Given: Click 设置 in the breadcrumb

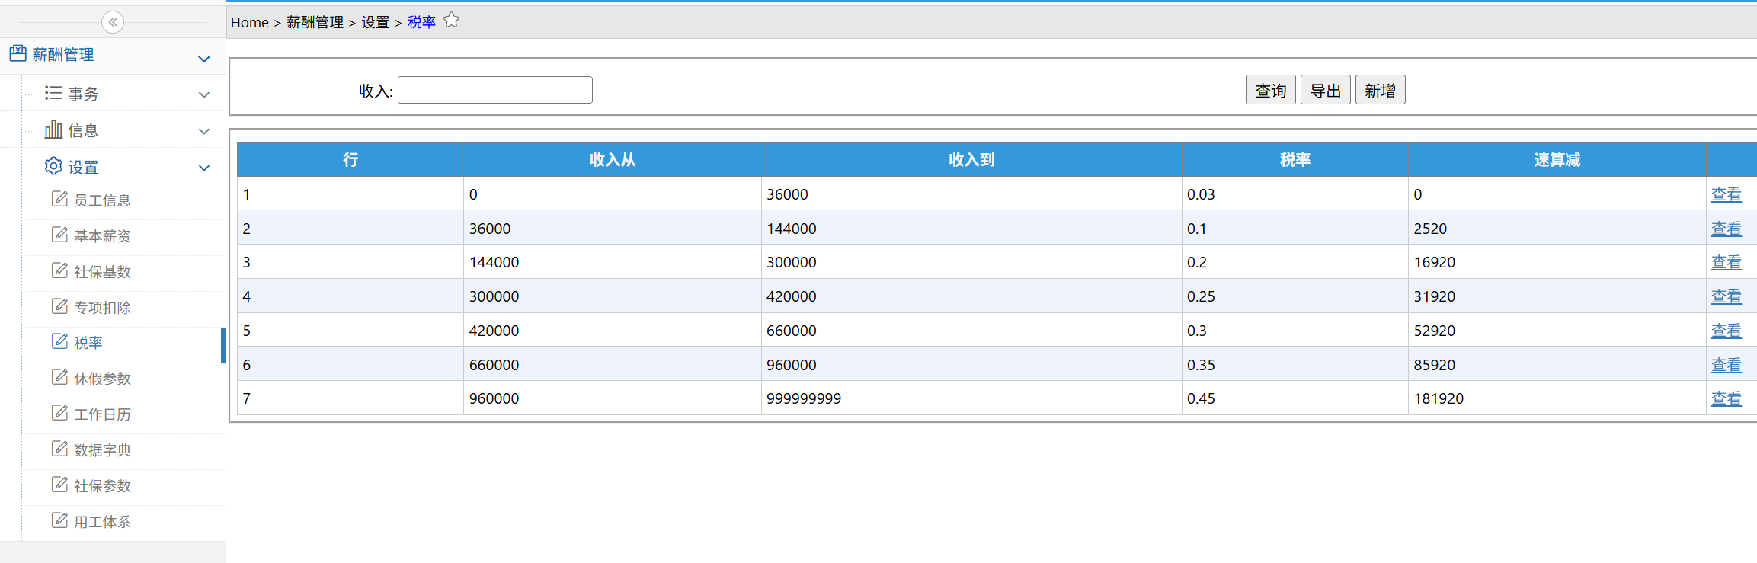Looking at the screenshot, I should [375, 23].
